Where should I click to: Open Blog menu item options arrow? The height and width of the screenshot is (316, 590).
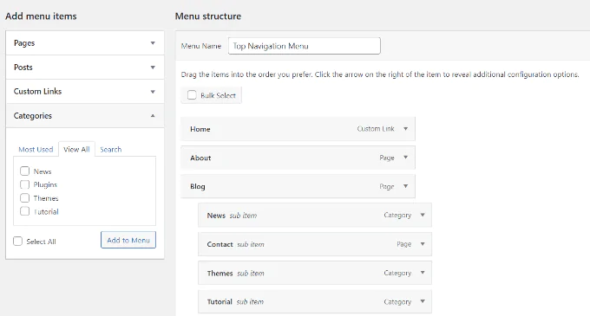[x=406, y=186]
